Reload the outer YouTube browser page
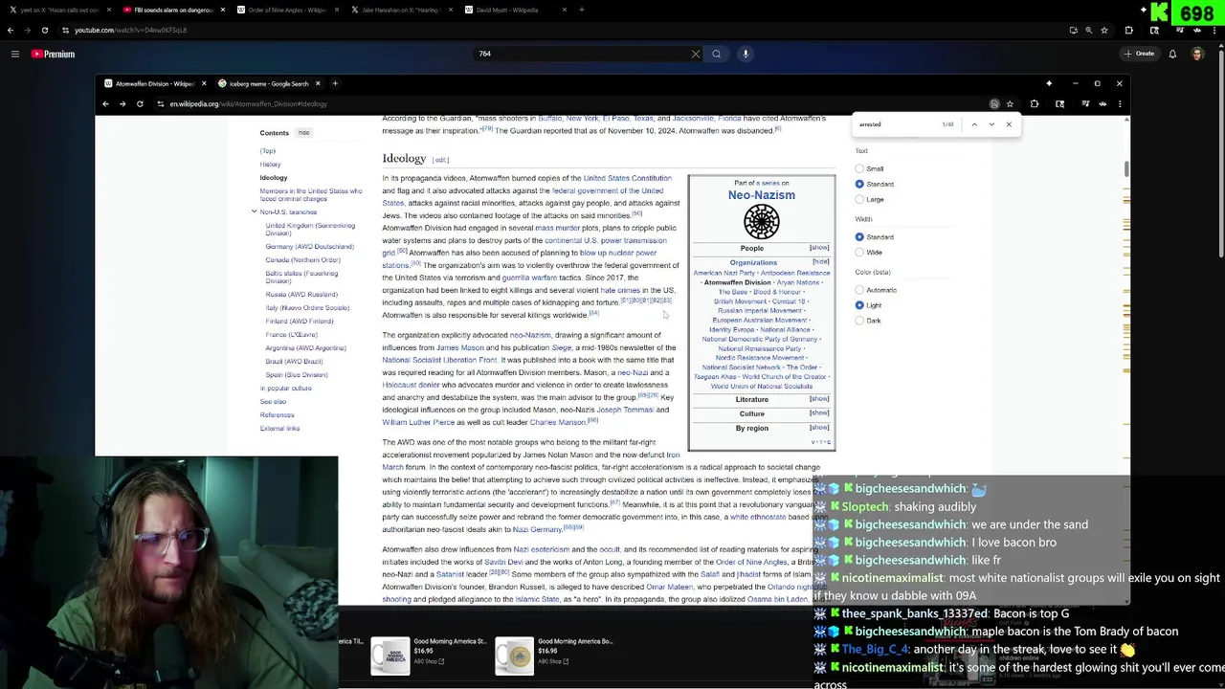This screenshot has height=689, width=1225. 44,30
